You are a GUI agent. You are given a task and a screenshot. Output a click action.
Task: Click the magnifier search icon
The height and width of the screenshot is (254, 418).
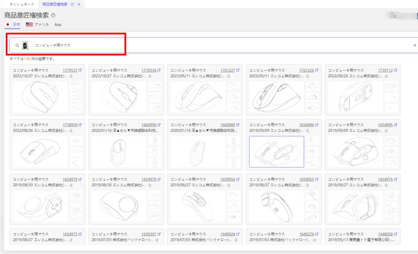[17, 45]
